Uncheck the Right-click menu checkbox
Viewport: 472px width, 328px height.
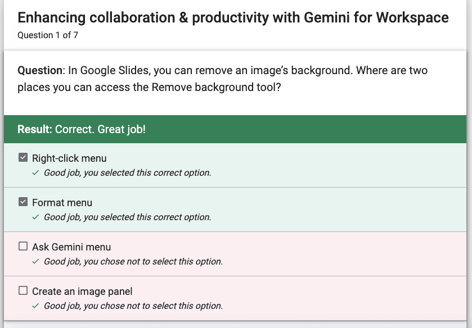click(23, 157)
